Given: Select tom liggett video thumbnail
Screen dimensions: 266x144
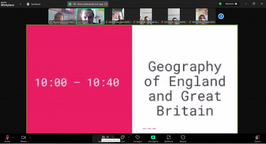Looking at the screenshot, I should 90,16.
